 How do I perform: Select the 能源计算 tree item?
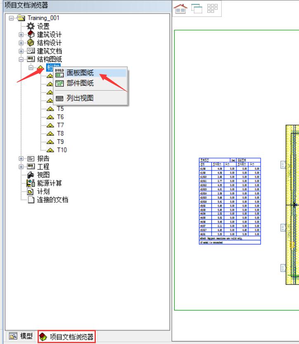(50, 183)
